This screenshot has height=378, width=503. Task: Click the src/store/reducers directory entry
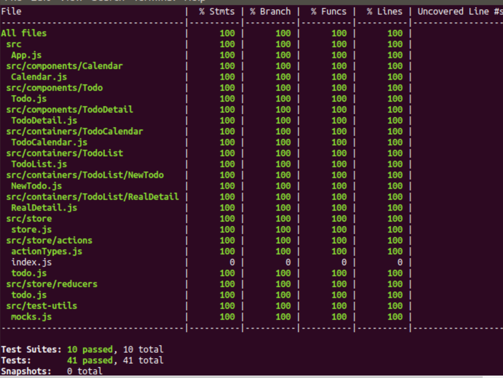point(52,284)
